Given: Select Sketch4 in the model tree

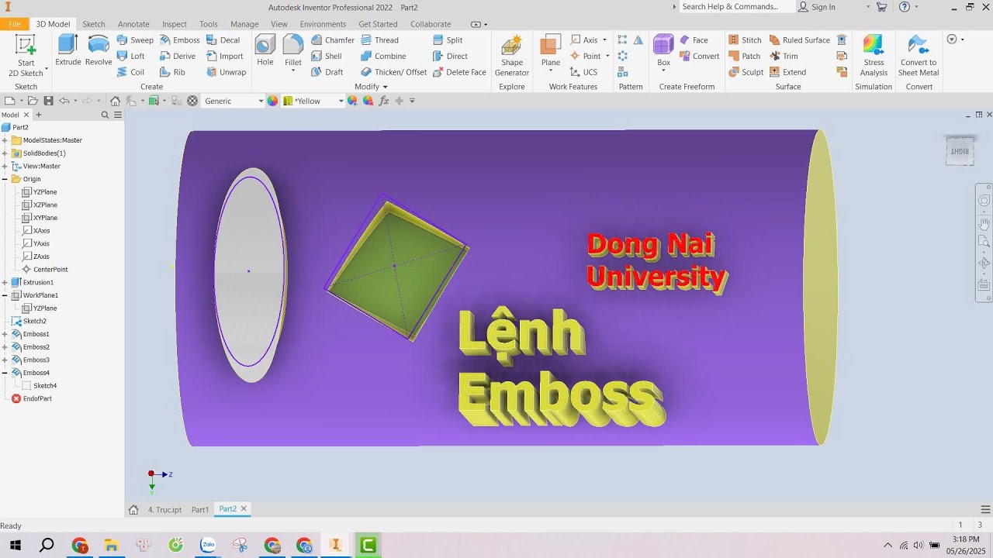Looking at the screenshot, I should pos(40,386).
